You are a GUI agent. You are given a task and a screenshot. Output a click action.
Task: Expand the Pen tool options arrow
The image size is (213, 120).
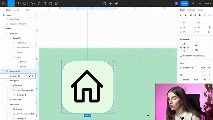click(x=34, y=4)
